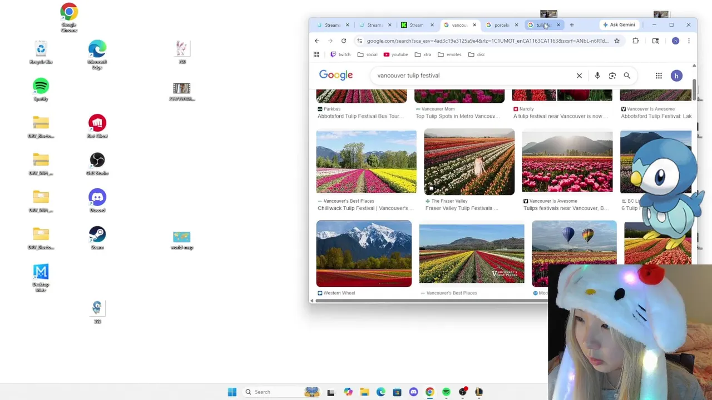Open new tab with plus button
712x400 pixels.
pyautogui.click(x=571, y=25)
